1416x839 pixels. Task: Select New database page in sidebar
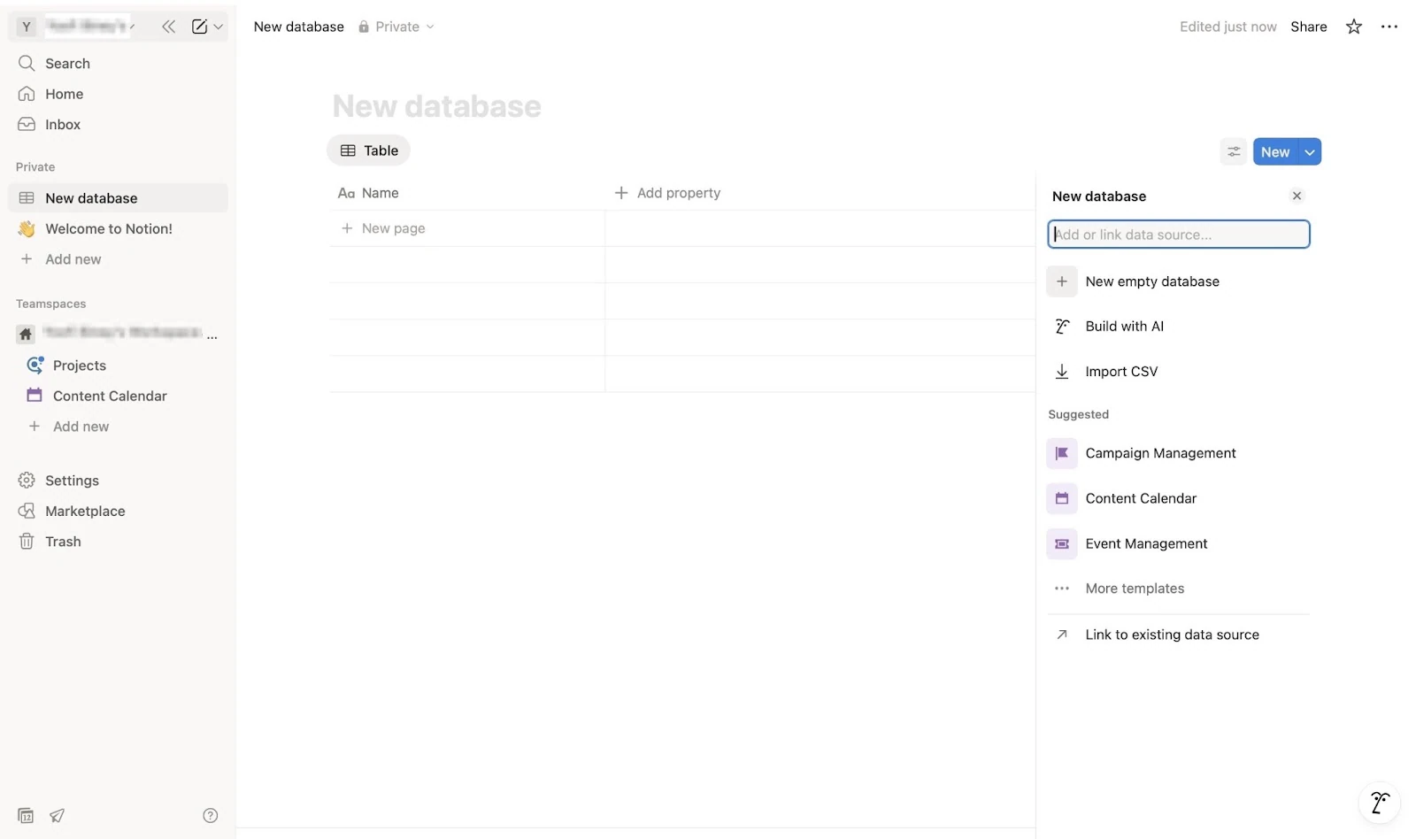coord(118,198)
